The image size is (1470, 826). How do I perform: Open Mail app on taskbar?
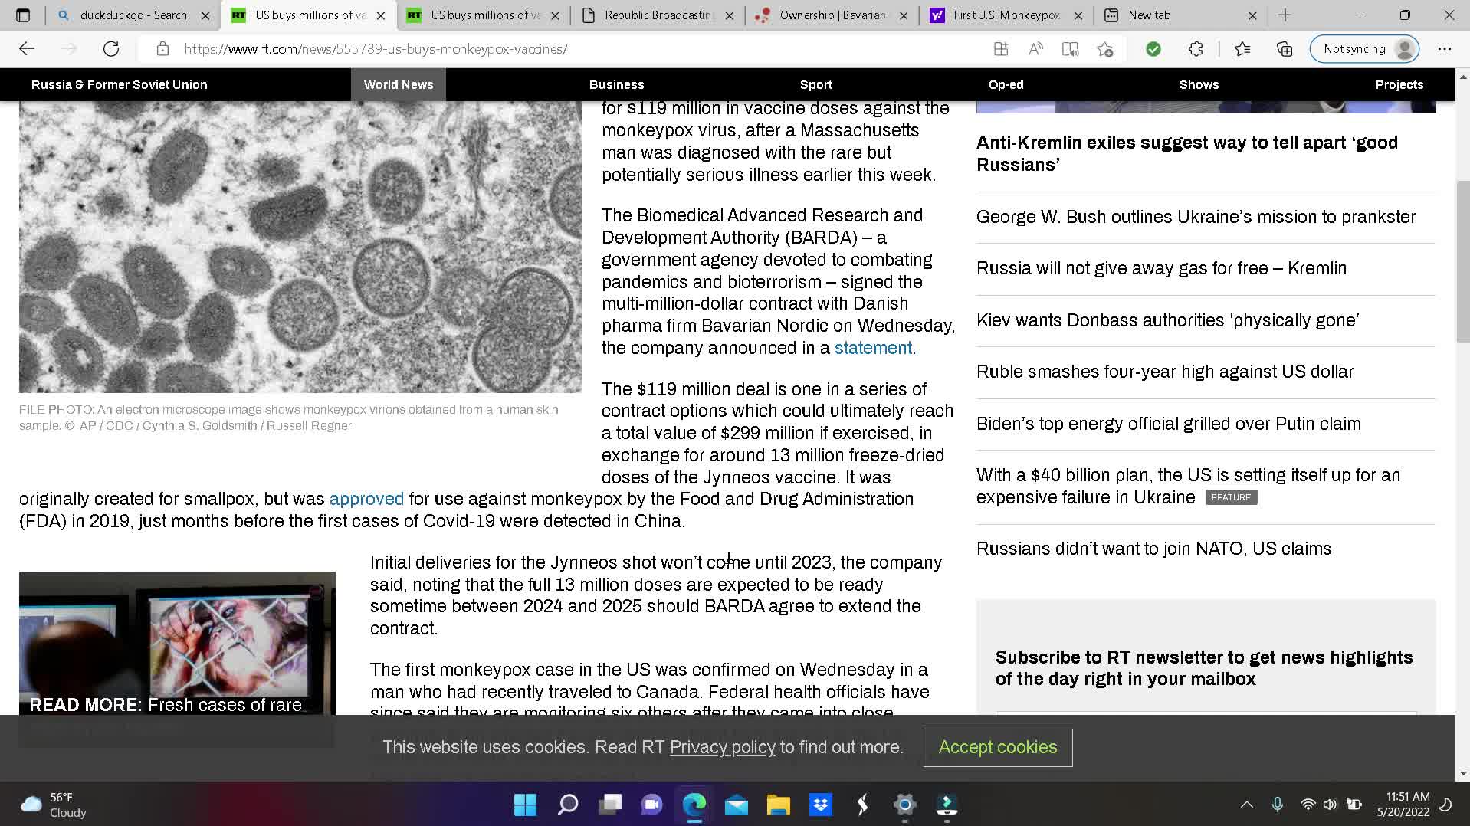(736, 805)
